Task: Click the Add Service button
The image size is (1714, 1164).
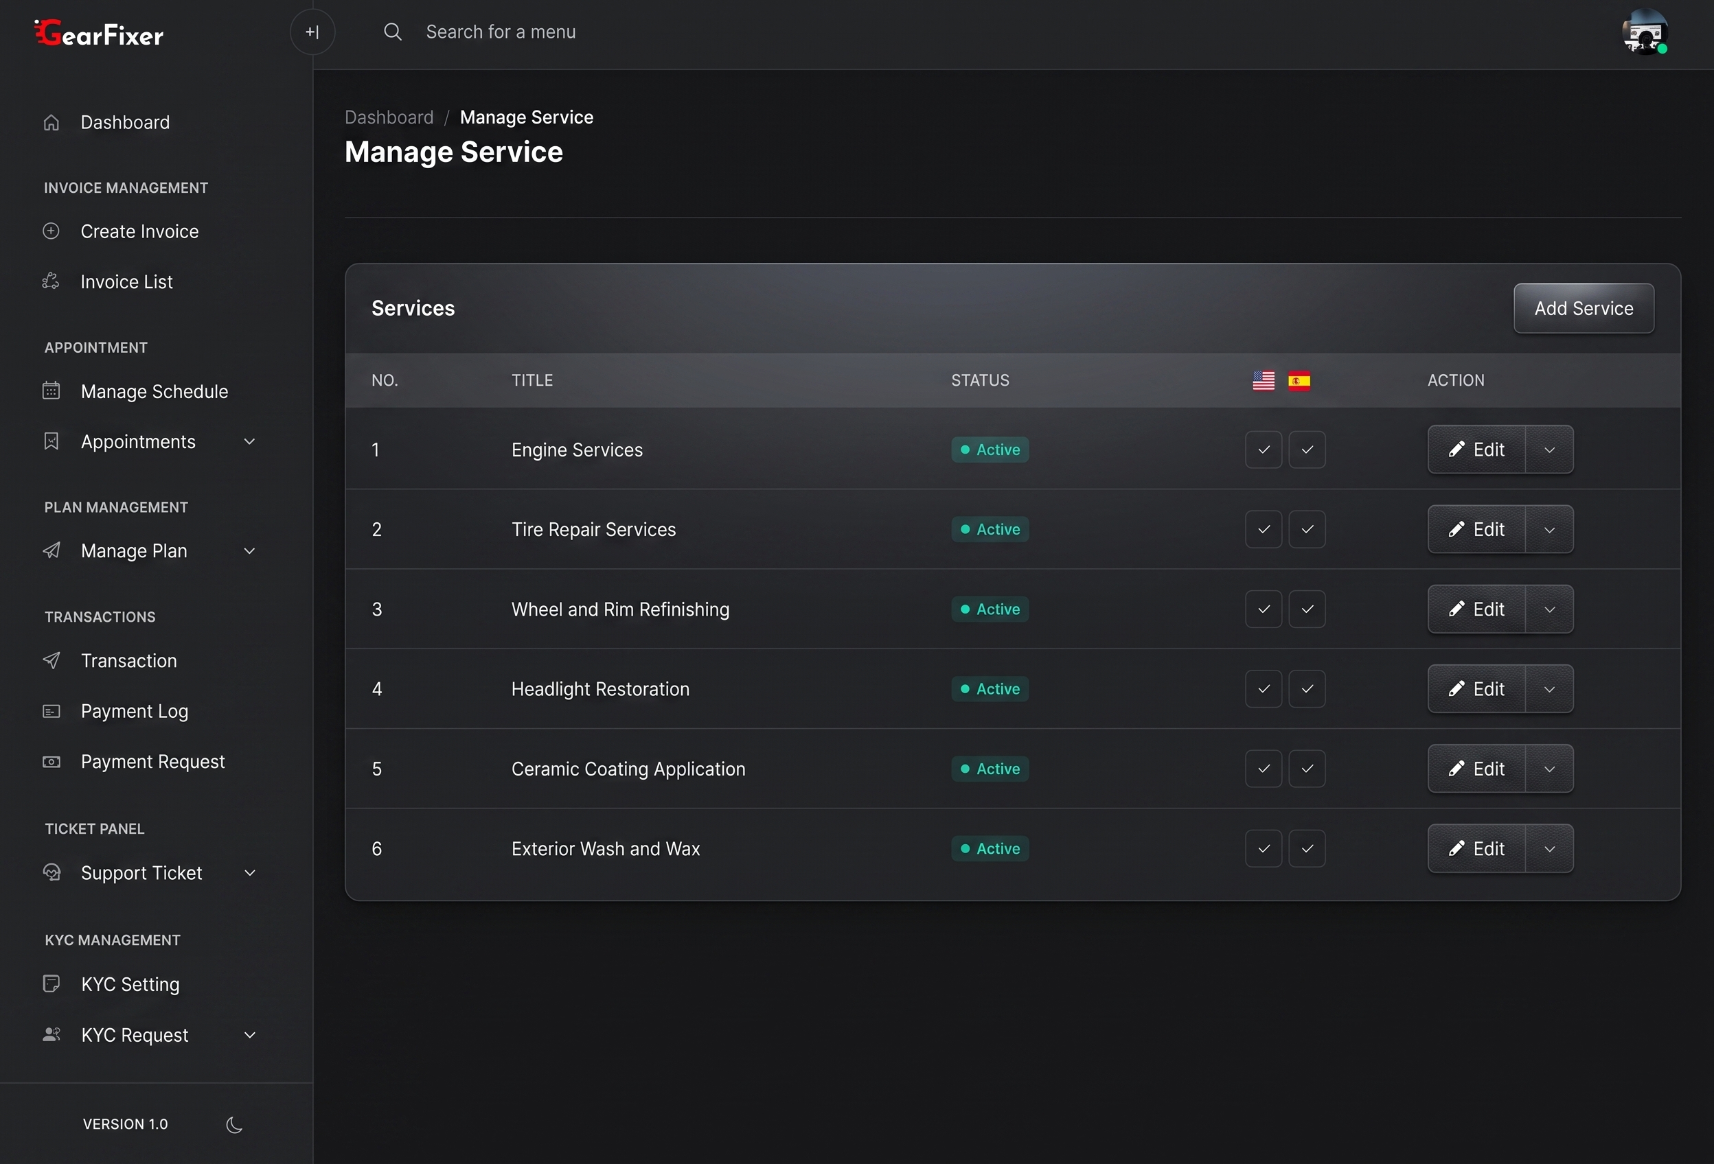Action: (1584, 308)
